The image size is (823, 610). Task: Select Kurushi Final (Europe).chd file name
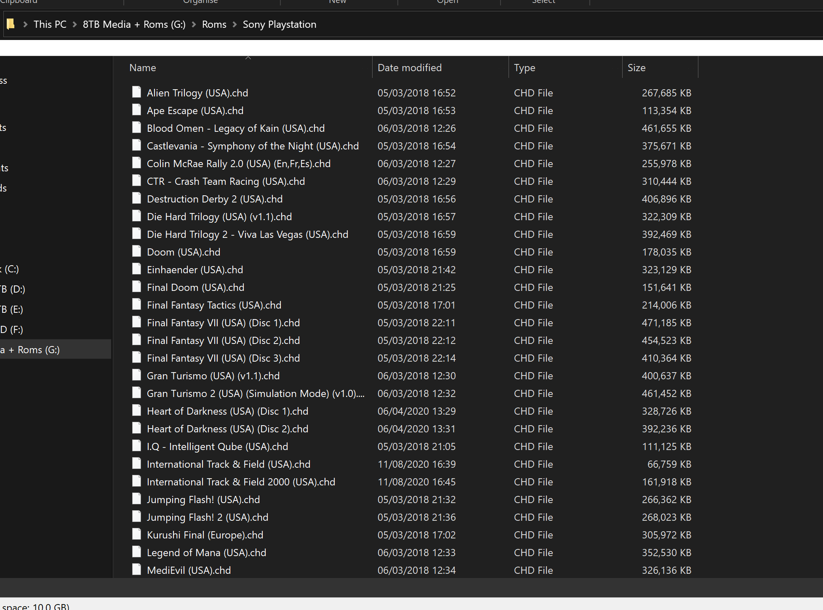205,535
